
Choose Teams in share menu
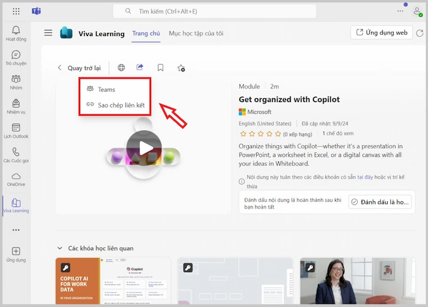(x=115, y=89)
